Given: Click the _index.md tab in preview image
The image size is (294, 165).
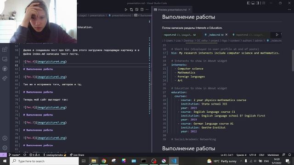Looking at the screenshot, I should (x=215, y=35).
